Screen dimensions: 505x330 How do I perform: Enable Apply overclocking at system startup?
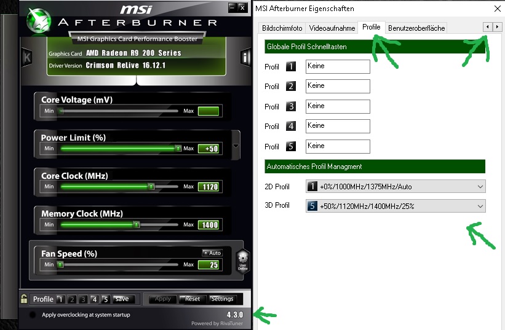[33, 315]
